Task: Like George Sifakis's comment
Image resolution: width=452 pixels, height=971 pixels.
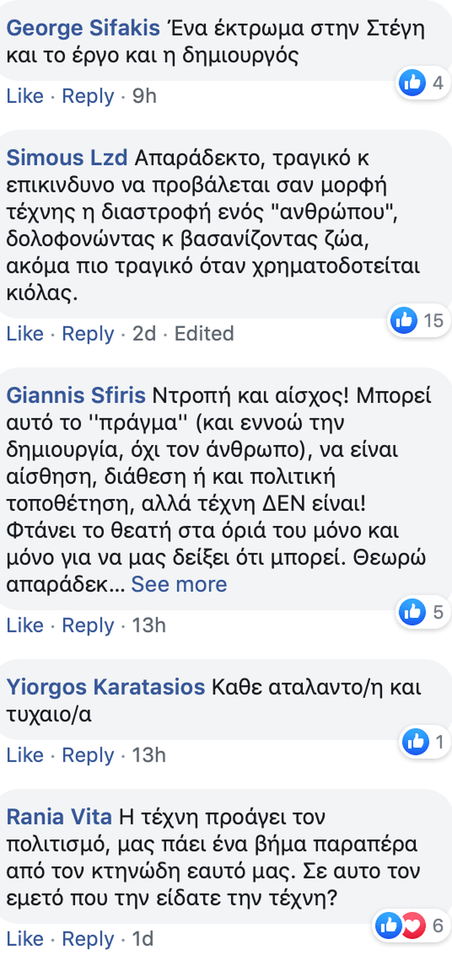Action: [x=25, y=96]
